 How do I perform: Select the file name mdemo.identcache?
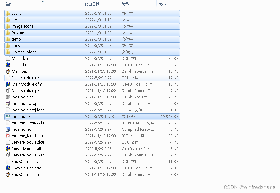tap(28, 123)
